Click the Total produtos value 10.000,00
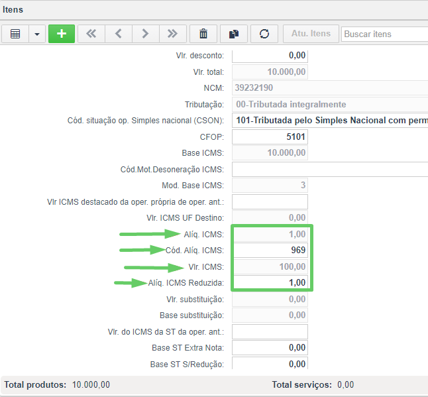Image resolution: width=428 pixels, height=397 pixels. (x=91, y=384)
